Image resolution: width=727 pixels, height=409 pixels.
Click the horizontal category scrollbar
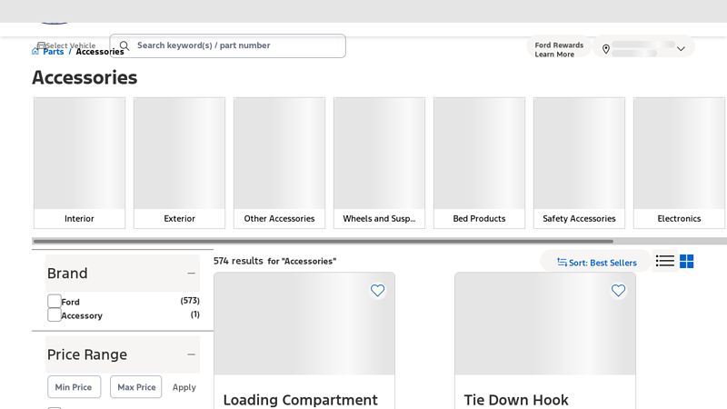323,242
